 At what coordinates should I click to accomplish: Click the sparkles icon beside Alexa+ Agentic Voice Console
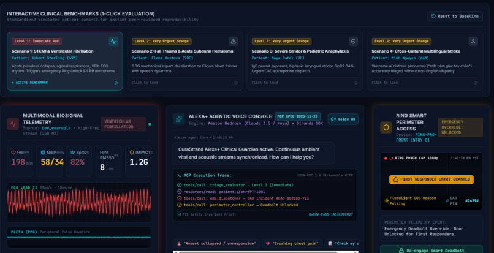[x=179, y=119]
